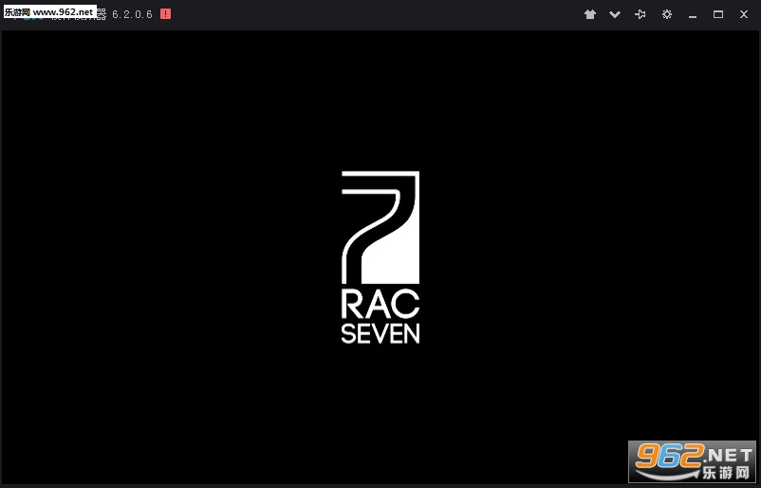Image resolution: width=761 pixels, height=488 pixels.
Task: Click the red exclamation alert icon
Action: [165, 14]
